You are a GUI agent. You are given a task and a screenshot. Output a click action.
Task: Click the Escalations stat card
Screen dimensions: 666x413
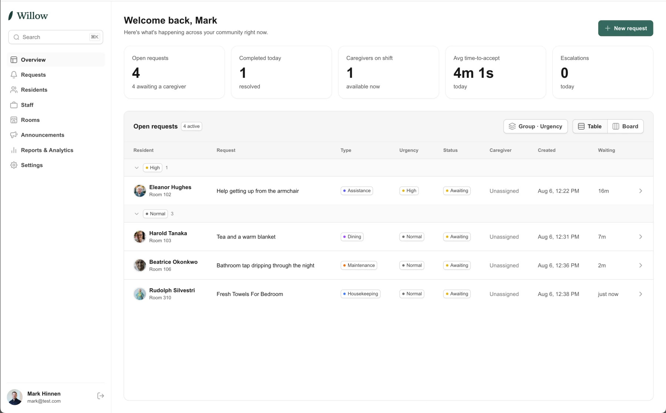pyautogui.click(x=603, y=72)
